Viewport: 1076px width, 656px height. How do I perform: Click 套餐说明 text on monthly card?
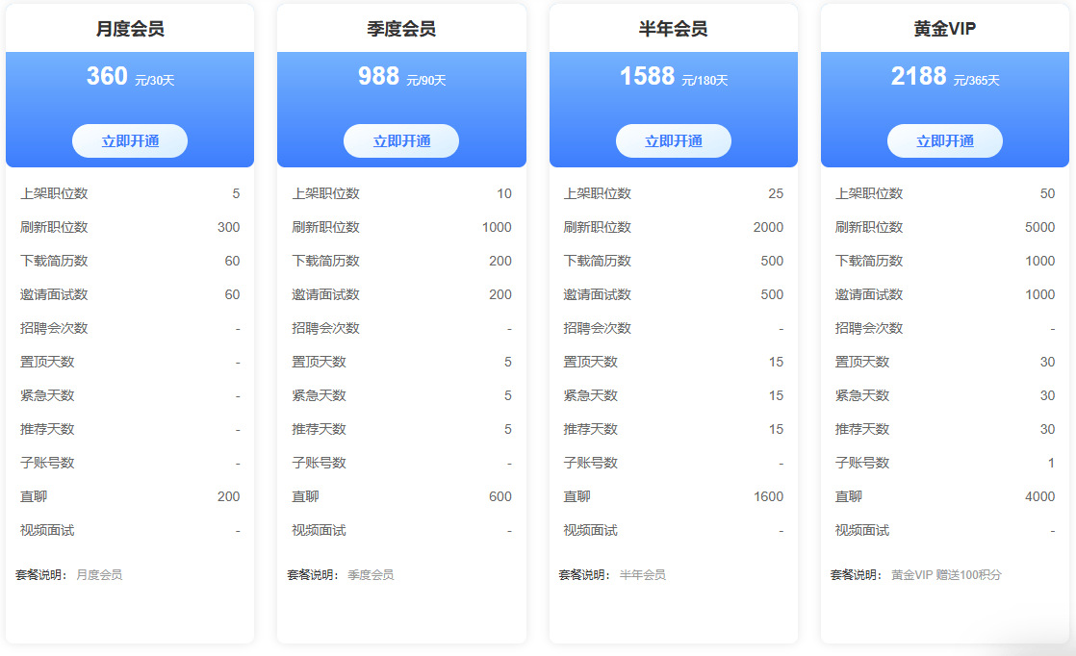point(39,574)
